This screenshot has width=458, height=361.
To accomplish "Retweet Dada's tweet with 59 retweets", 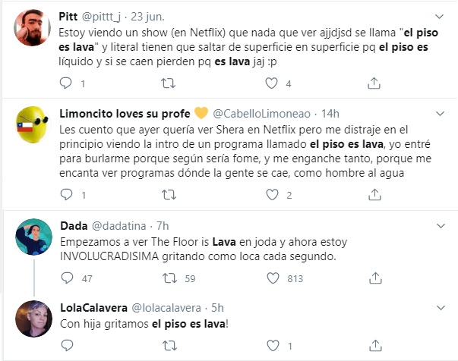I will tap(169, 278).
